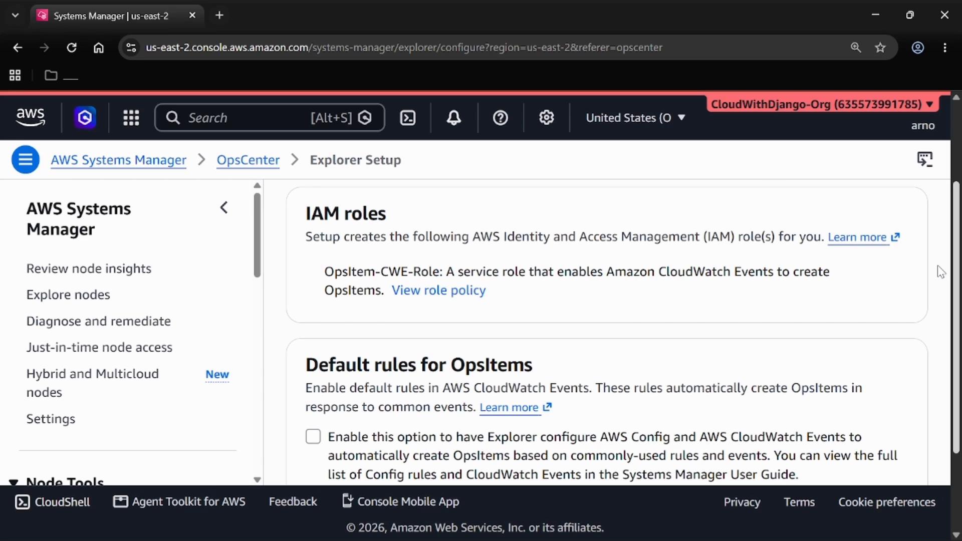The image size is (962, 541).
Task: Reload the browser page
Action: click(x=72, y=48)
